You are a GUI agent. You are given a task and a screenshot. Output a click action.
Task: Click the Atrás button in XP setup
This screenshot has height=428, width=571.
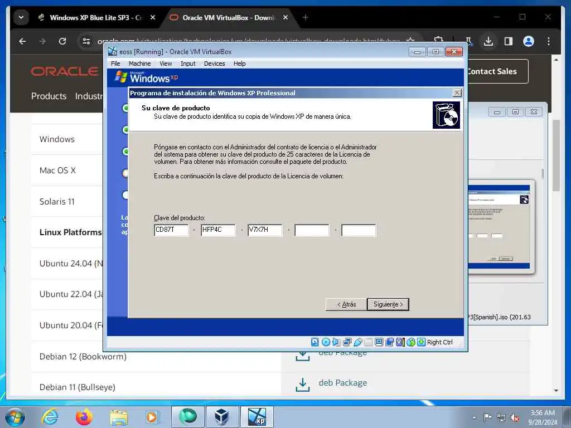pos(346,304)
